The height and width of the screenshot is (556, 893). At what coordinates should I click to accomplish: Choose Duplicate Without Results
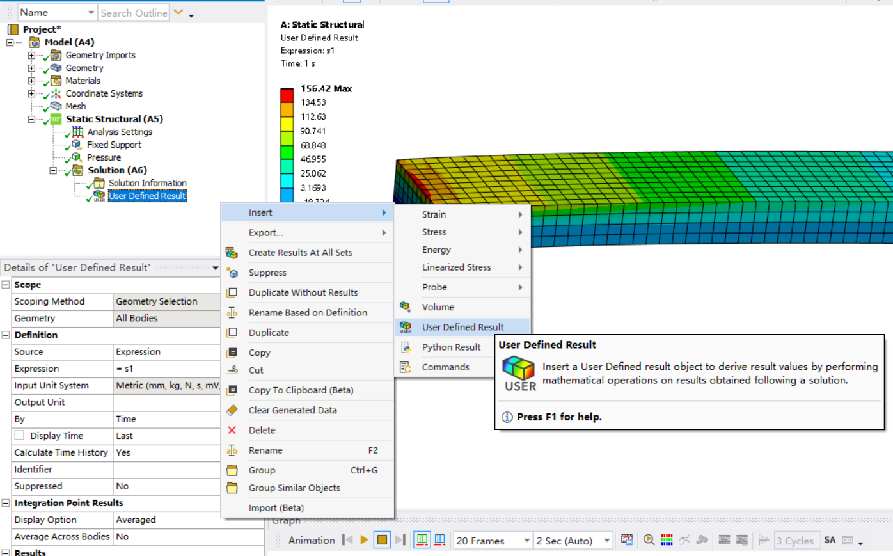coord(307,292)
